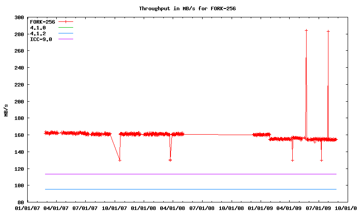Select the 4.1.0 legend entry

pyautogui.click(x=38, y=28)
